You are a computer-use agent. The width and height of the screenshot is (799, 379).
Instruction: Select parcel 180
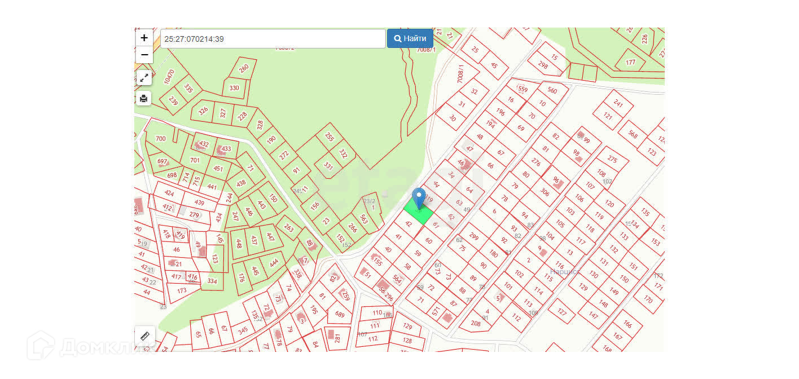point(493,254)
